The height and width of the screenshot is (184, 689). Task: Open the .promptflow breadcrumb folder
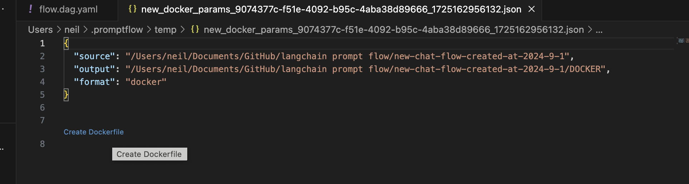[x=117, y=30]
